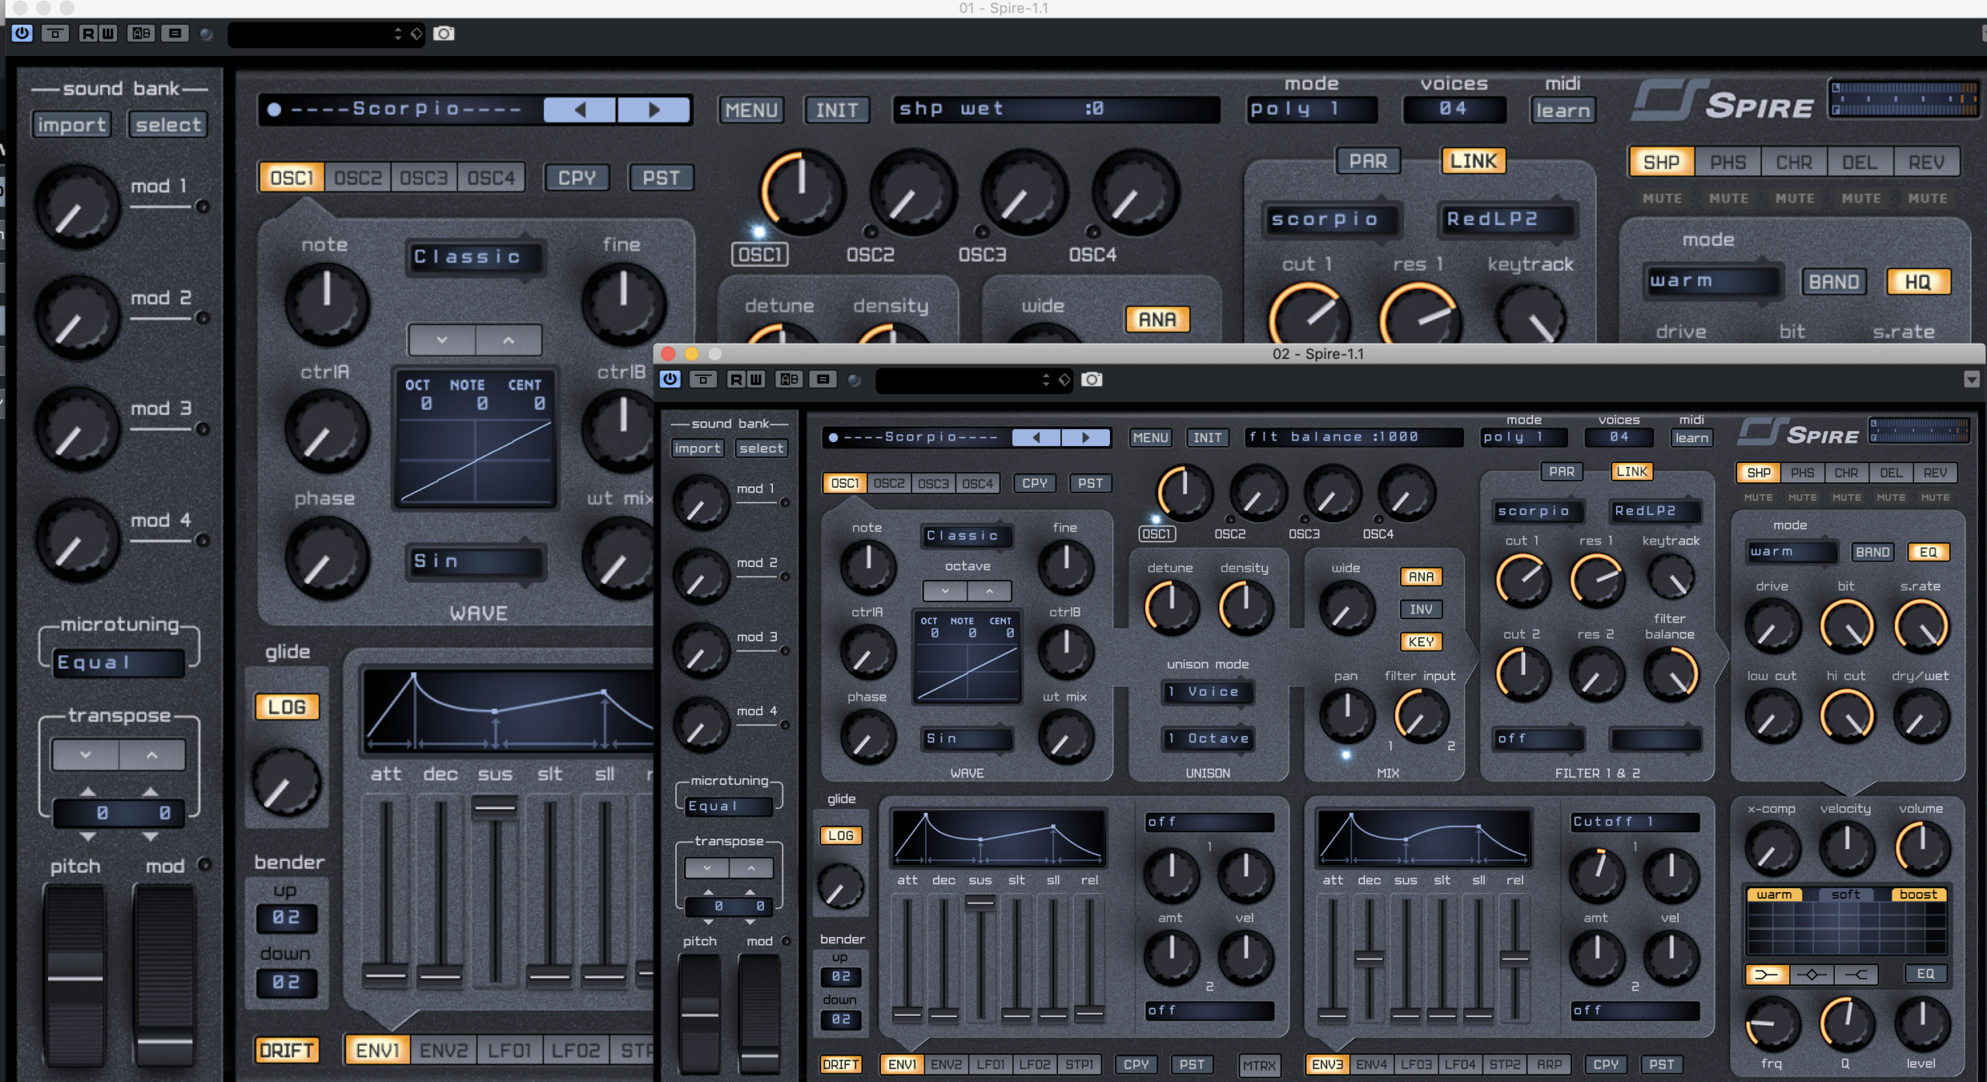Click the mod 1 knob in 01 Spire window
The height and width of the screenshot is (1082, 1987).
[77, 206]
